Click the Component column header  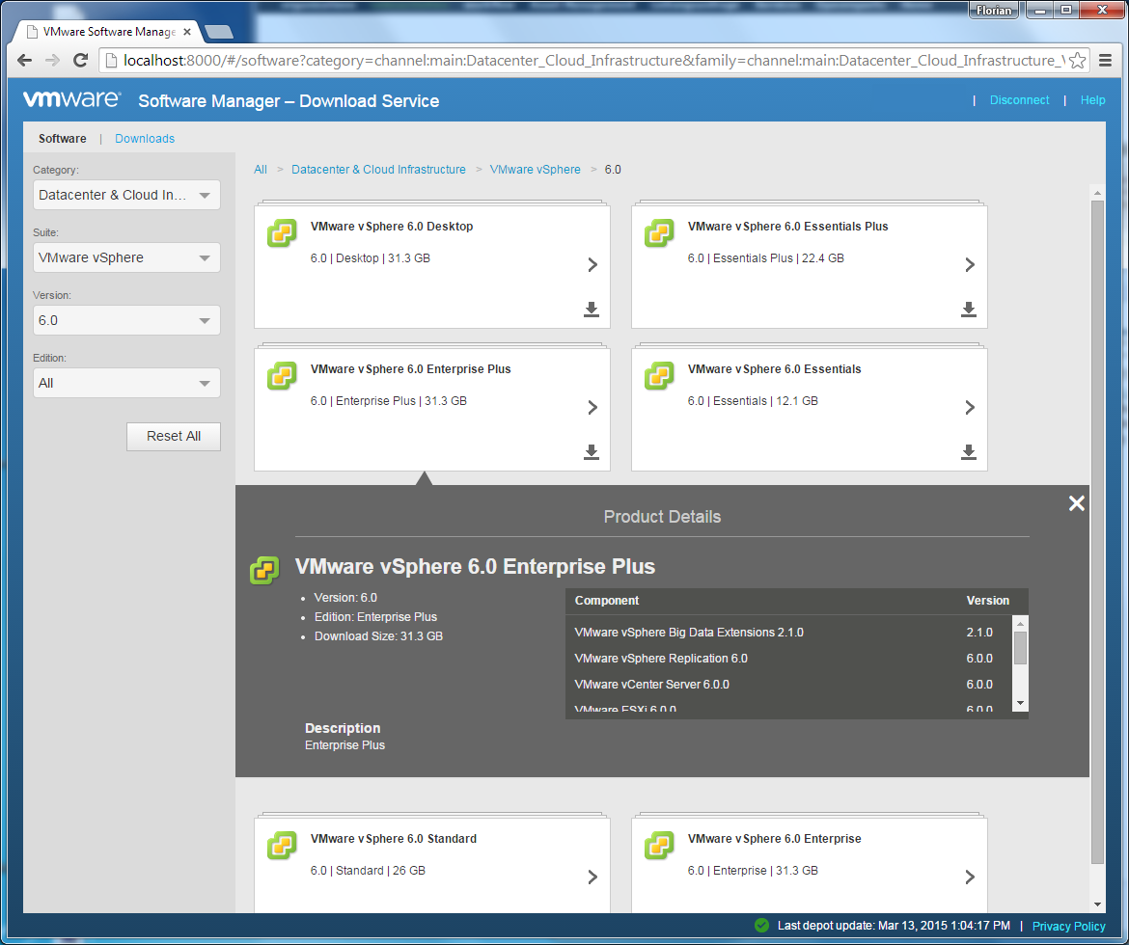606,600
